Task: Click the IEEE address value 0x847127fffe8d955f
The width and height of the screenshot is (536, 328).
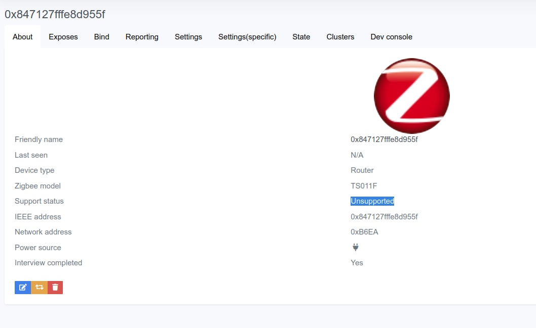Action: (x=384, y=217)
